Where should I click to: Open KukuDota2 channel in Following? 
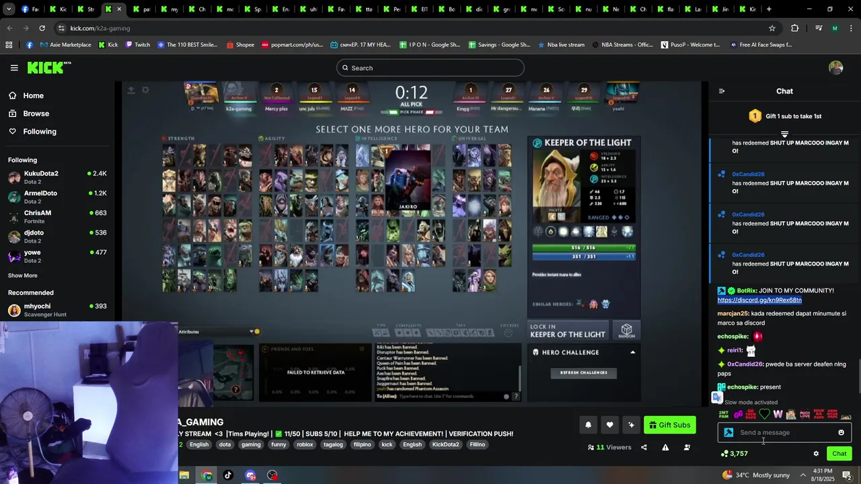(x=57, y=177)
